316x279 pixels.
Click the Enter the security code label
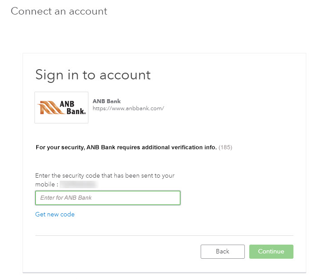[105, 175]
